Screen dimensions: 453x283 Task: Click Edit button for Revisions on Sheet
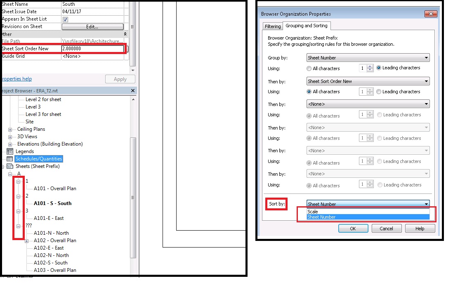point(92,26)
